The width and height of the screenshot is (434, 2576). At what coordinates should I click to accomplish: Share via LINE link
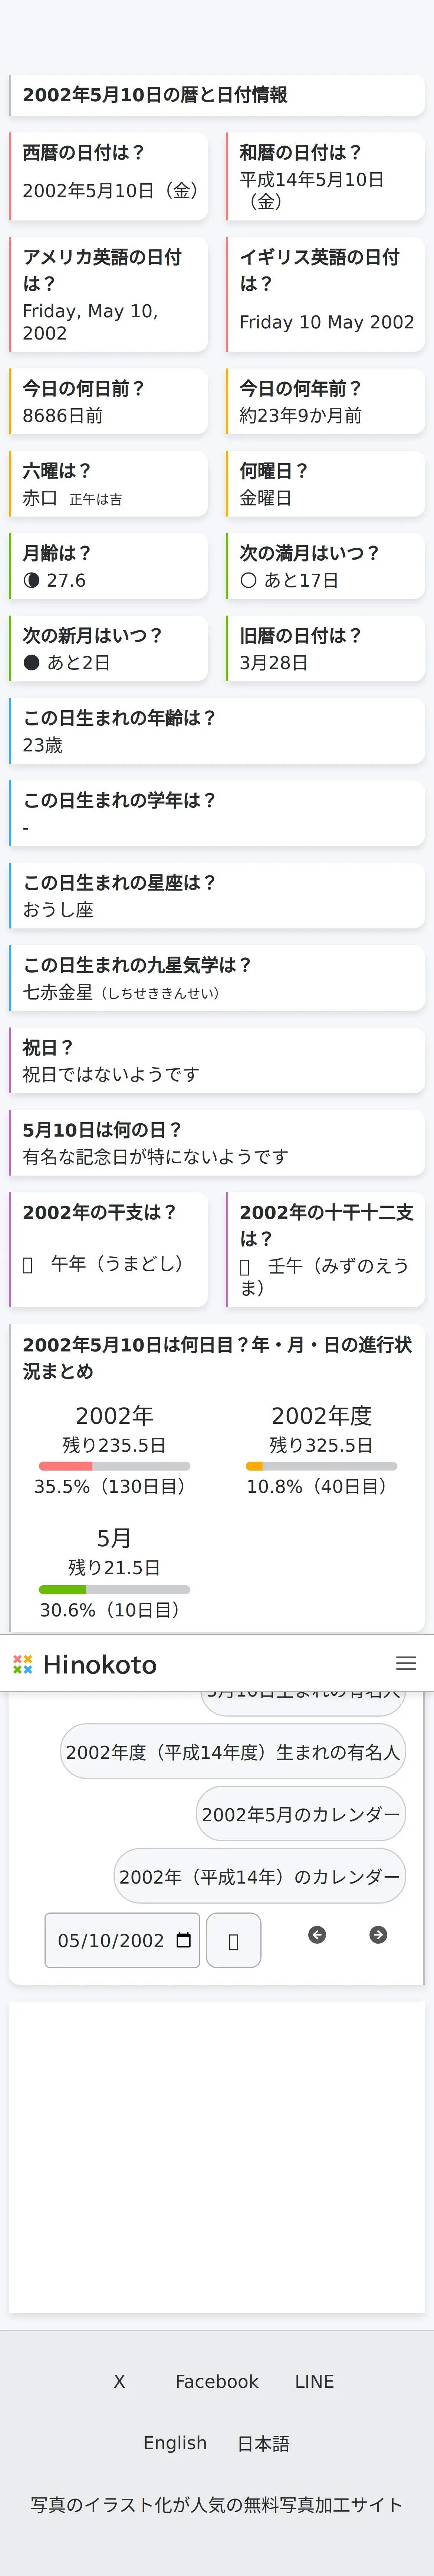[x=314, y=2381]
